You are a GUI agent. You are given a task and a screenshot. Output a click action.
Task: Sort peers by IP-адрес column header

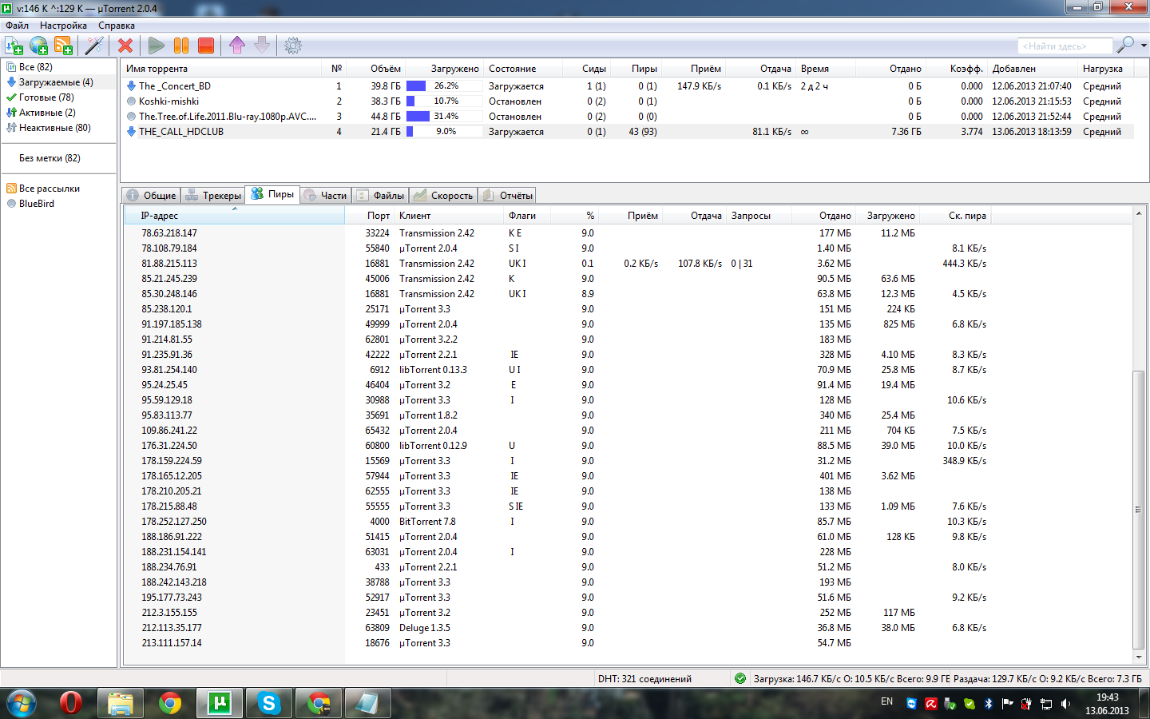[x=235, y=216]
